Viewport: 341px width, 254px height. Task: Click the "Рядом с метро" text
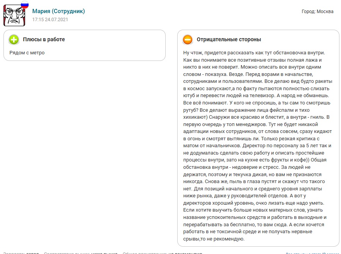click(x=27, y=52)
